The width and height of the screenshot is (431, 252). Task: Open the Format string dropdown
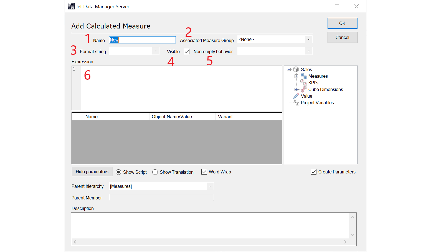point(156,51)
